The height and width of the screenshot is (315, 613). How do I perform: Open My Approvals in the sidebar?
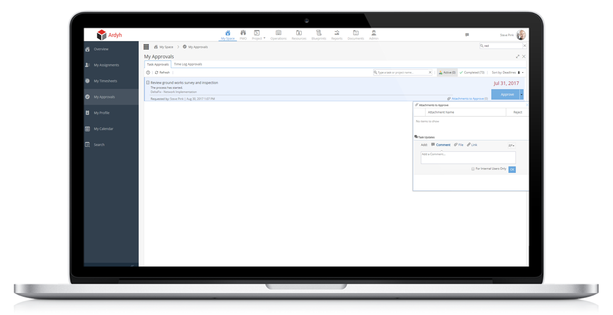tap(111, 97)
